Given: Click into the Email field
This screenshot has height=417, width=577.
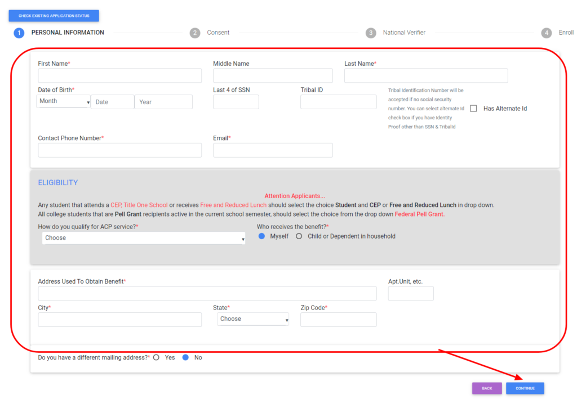Looking at the screenshot, I should click(273, 150).
